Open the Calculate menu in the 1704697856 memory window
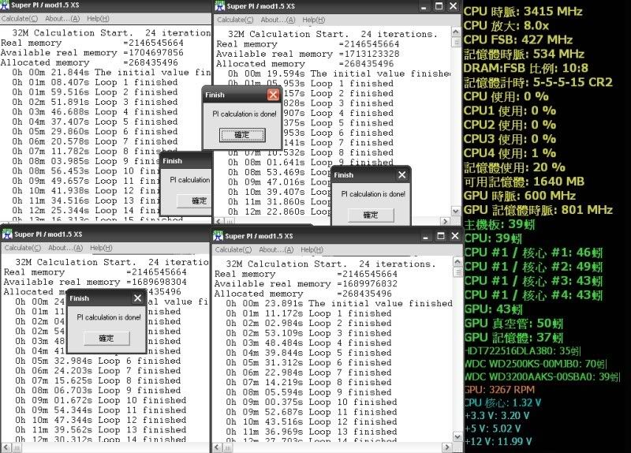The width and height of the screenshot is (631, 453). [19, 18]
